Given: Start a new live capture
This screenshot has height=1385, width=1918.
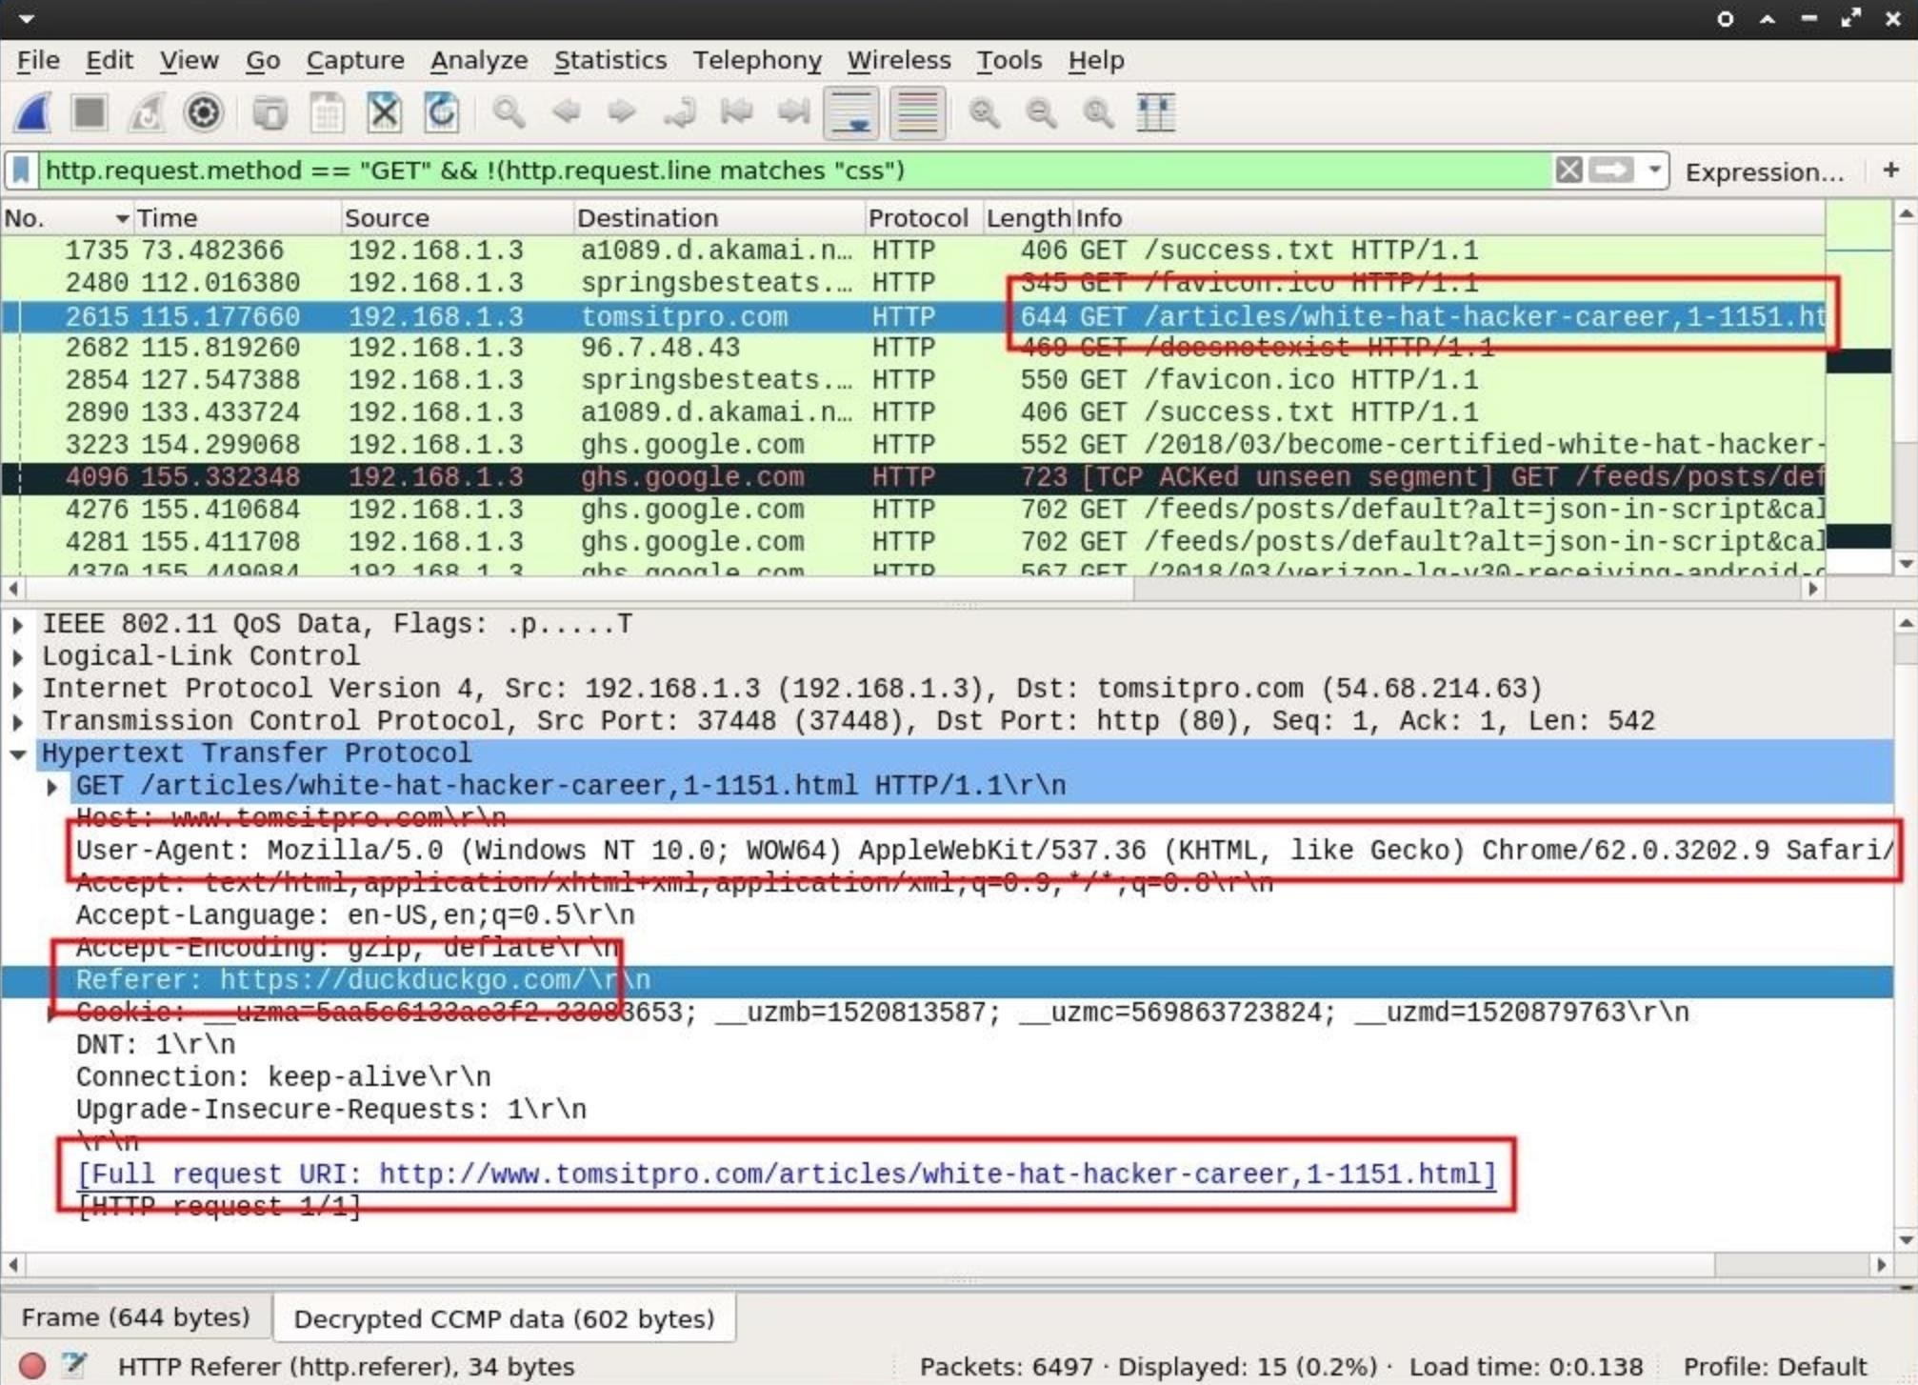Looking at the screenshot, I should point(31,113).
